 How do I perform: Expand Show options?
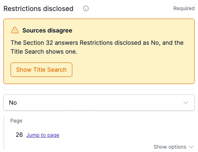[173, 147]
